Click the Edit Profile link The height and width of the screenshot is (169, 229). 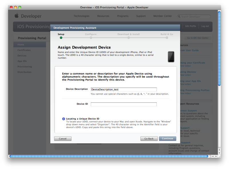point(190,26)
